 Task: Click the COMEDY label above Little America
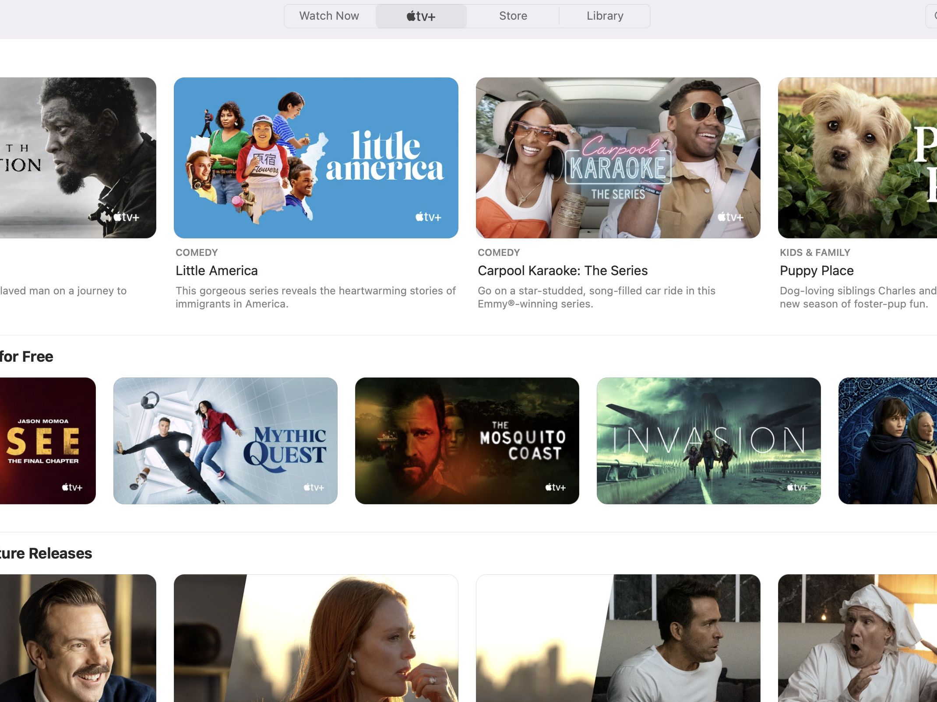(x=197, y=252)
